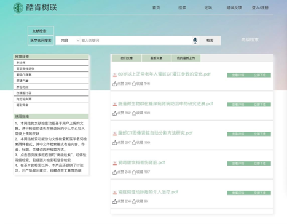Open article 腹部CT图像肾脏自动分割方法研究.pdf
Image resolution: width=287 pixels, height=224 pixels.
point(155,133)
